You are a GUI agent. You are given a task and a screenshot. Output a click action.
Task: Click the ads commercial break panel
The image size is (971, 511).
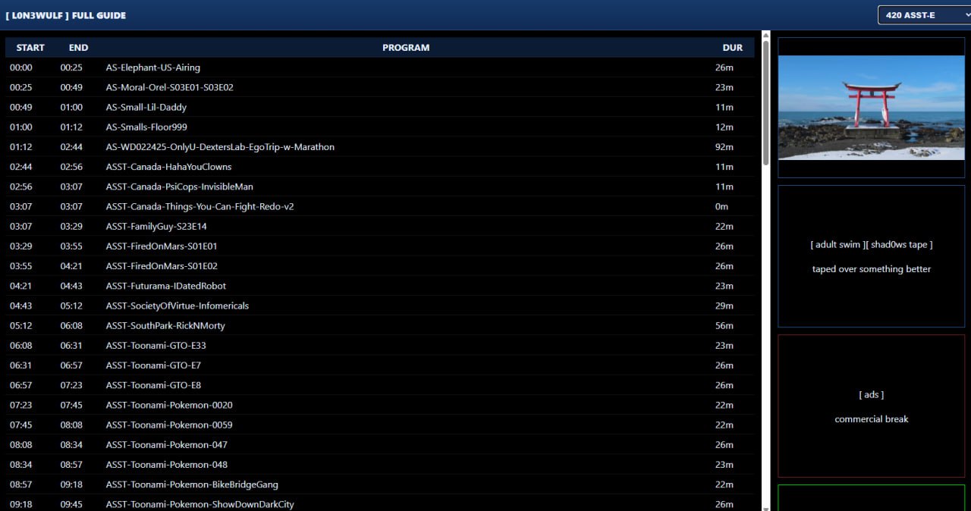coord(871,406)
